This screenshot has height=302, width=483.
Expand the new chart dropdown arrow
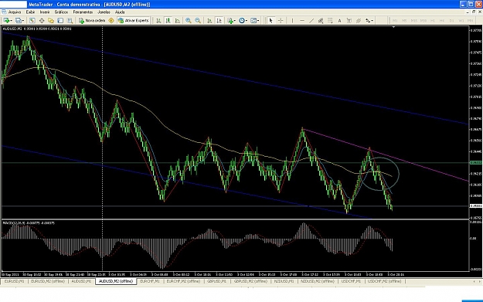click(x=12, y=21)
